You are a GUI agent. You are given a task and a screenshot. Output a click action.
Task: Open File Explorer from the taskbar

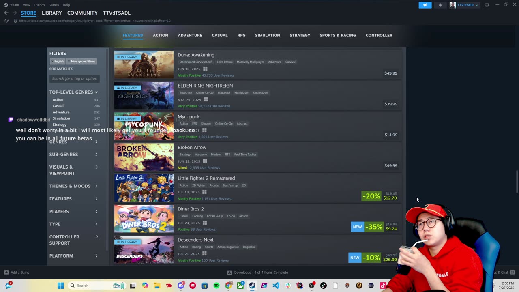tap(157, 286)
